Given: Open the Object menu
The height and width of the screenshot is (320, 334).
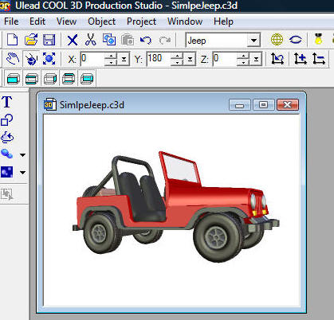Looking at the screenshot, I should click(x=101, y=21).
